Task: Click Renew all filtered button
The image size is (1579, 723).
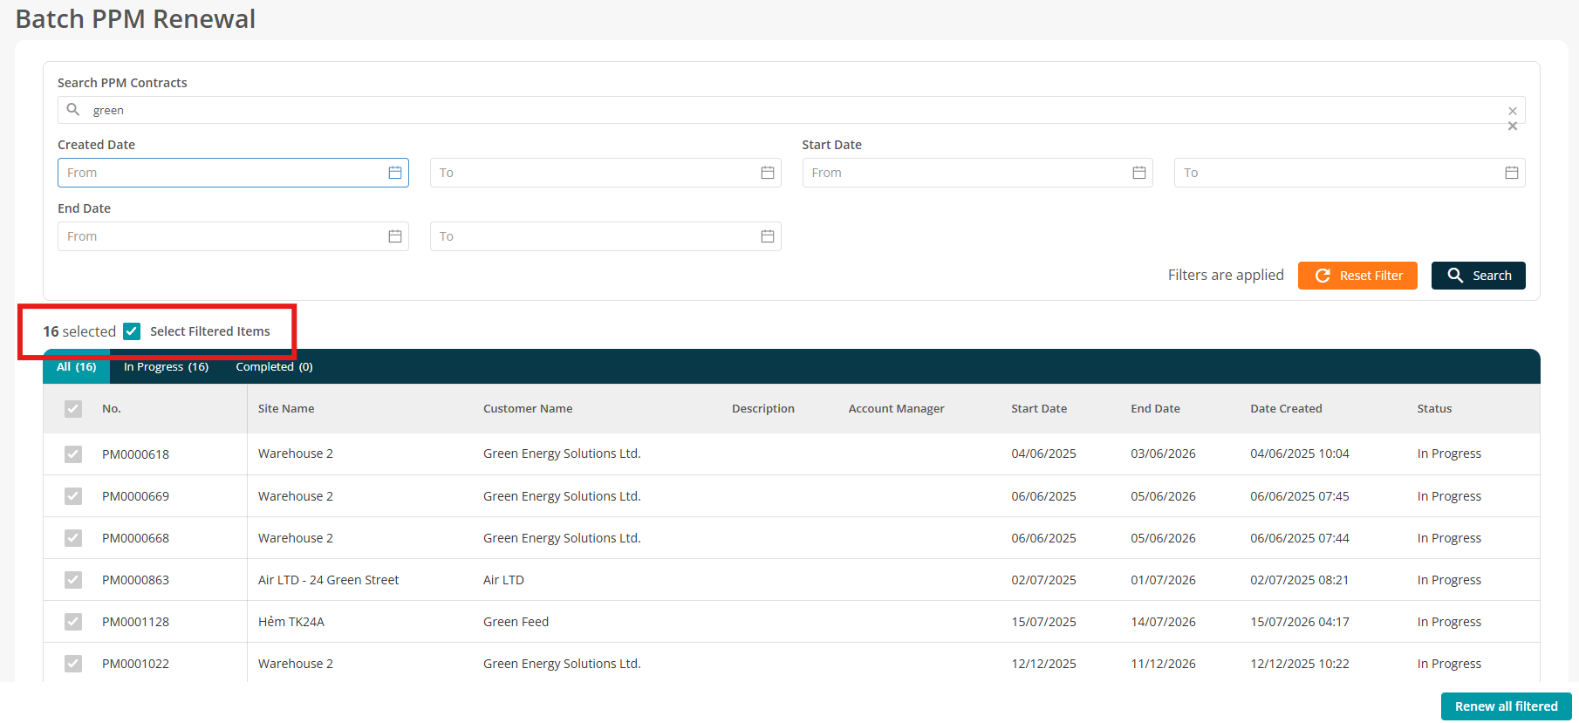Action: pyautogui.click(x=1506, y=706)
